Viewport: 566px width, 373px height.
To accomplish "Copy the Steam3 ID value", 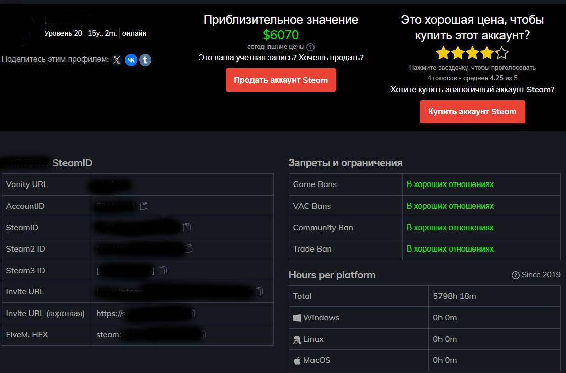I will click(x=163, y=270).
